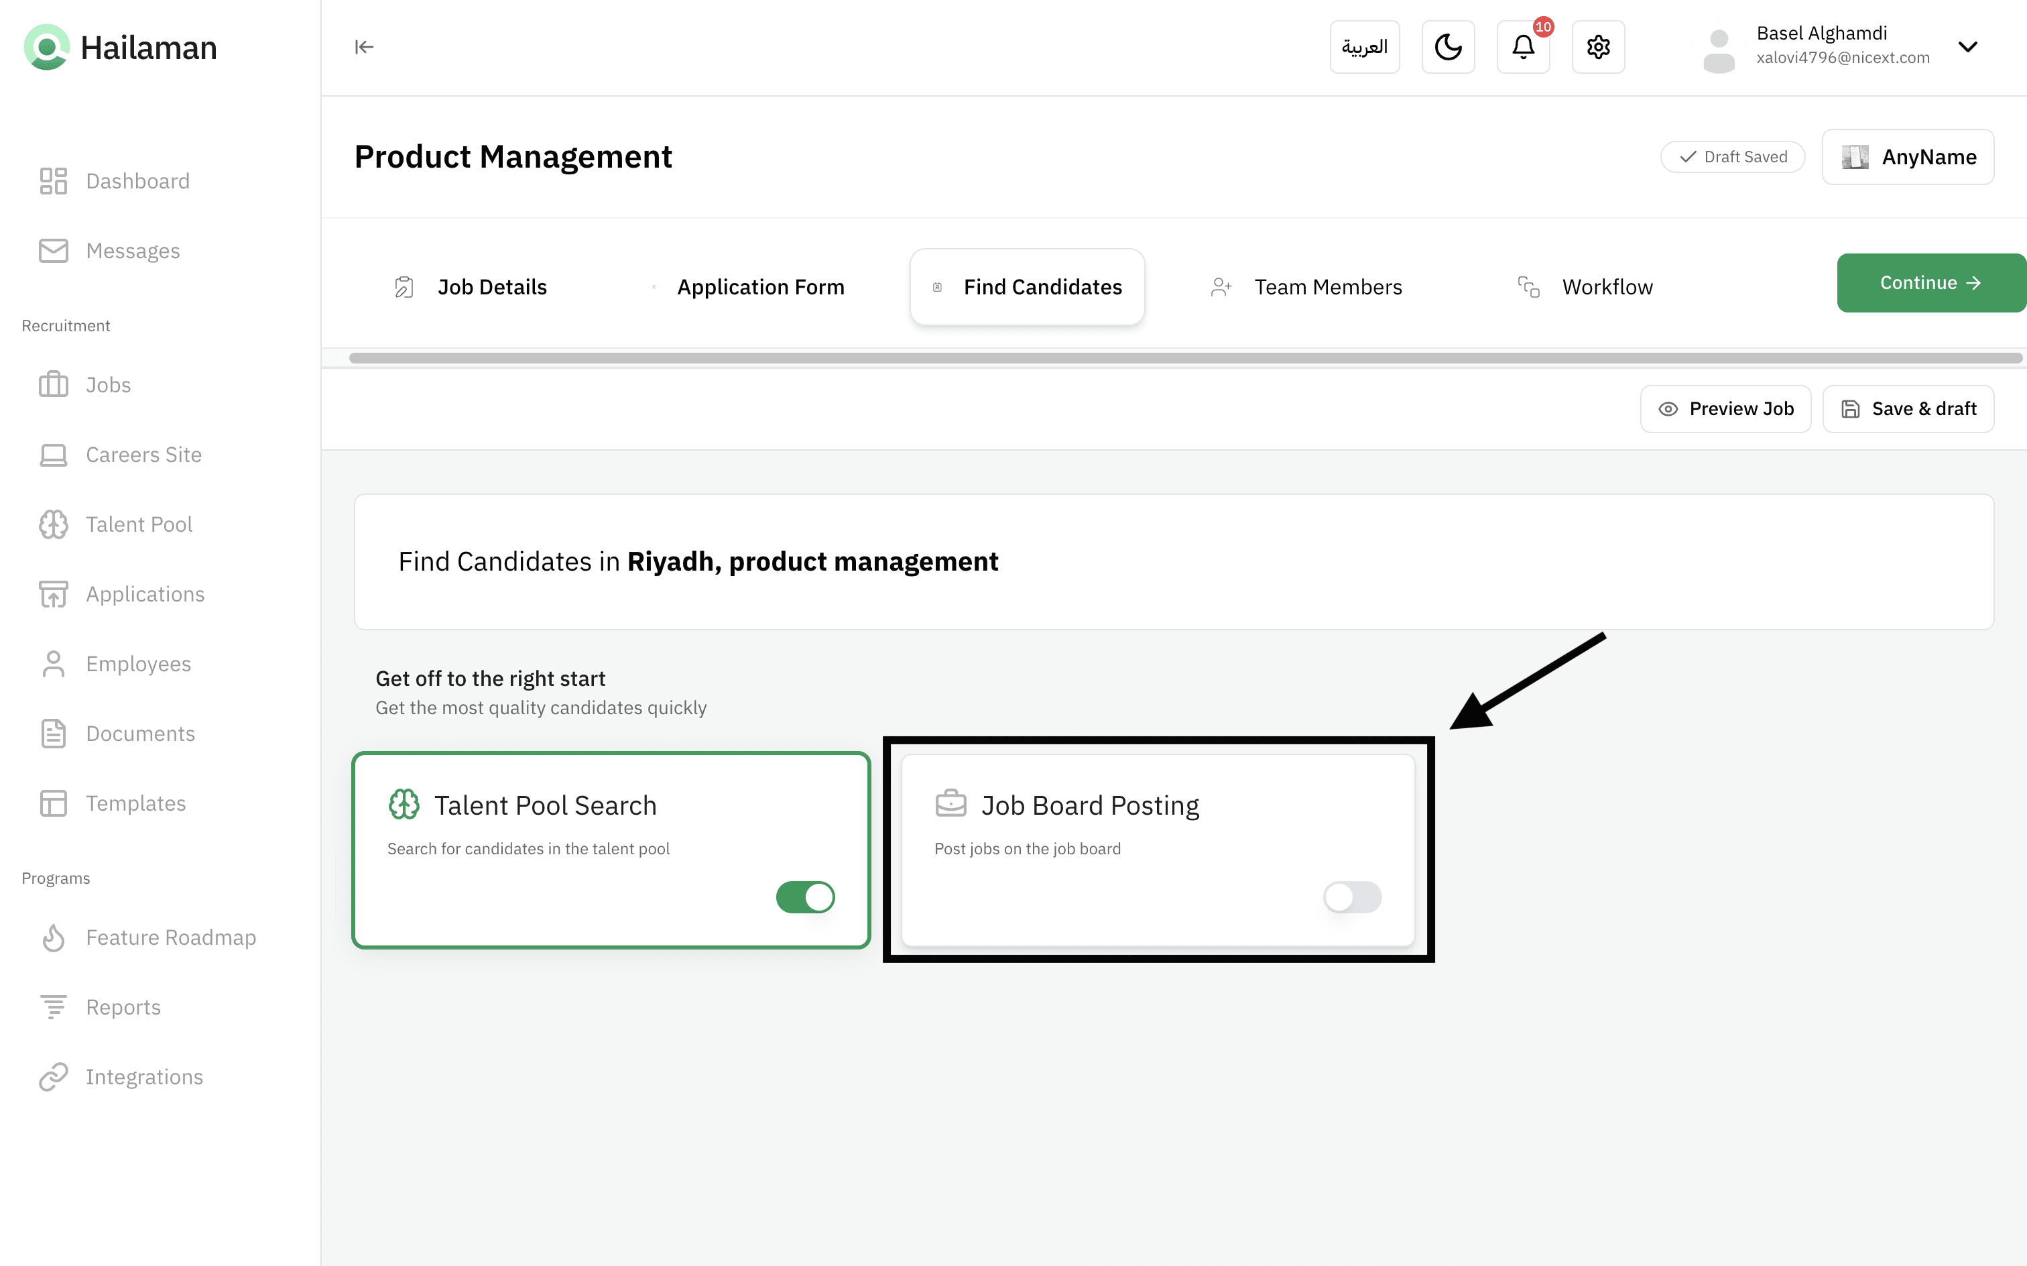
Task: Open Integrations link icon item
Action: [144, 1077]
